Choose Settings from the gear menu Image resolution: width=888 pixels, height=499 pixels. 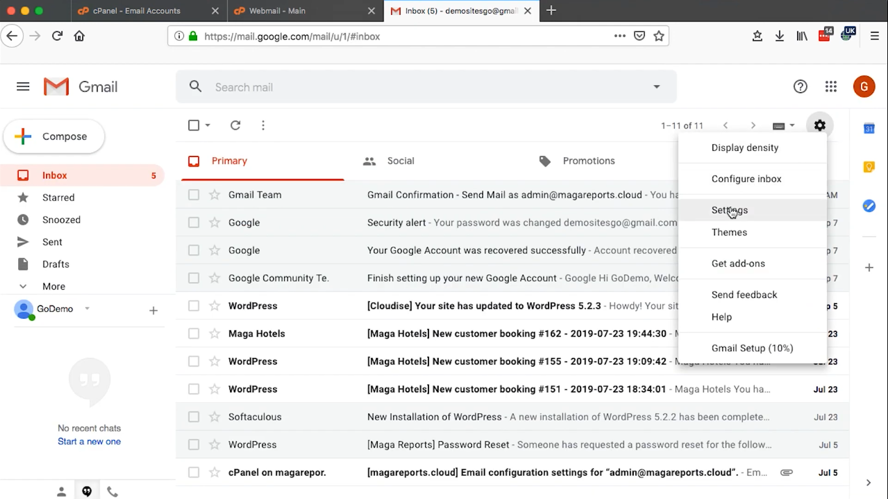tap(753, 210)
